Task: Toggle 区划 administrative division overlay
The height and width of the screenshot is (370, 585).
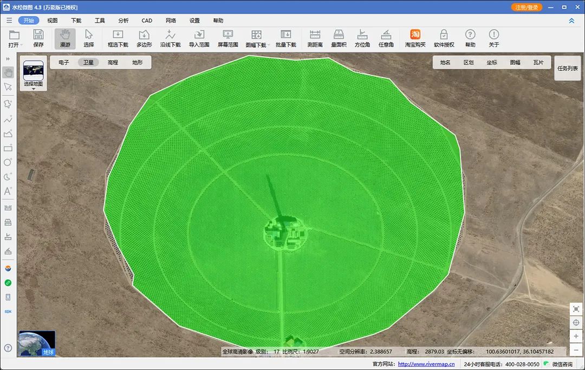Action: (469, 62)
